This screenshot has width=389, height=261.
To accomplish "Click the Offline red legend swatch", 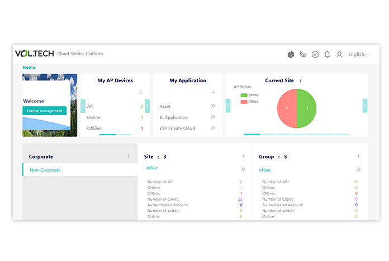I will [244, 102].
